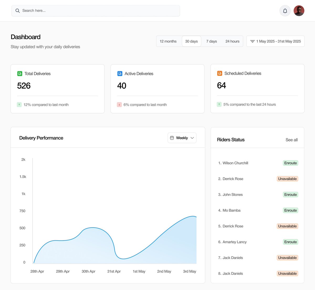Click the 1st May axis label
This screenshot has height=290, width=315.
[139, 271]
